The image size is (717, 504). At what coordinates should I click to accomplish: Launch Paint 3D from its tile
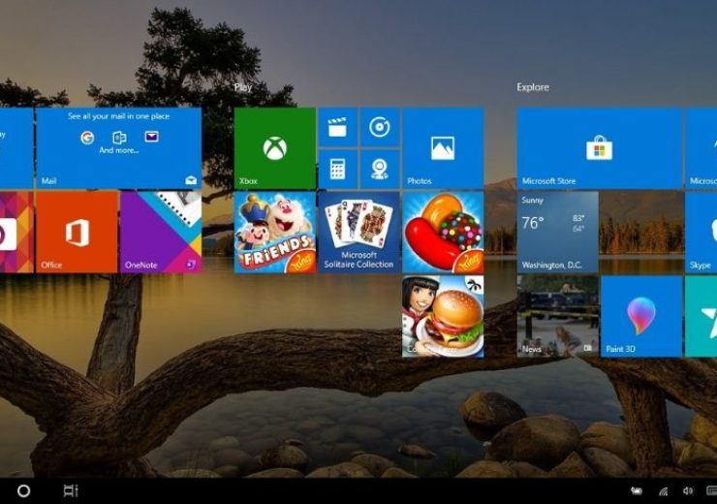click(x=640, y=316)
